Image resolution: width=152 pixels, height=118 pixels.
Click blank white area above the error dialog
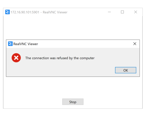73,28
